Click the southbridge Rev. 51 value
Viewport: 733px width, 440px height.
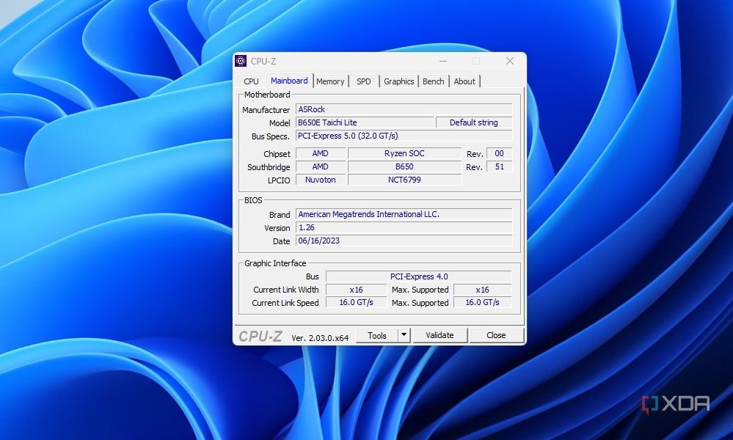click(499, 166)
